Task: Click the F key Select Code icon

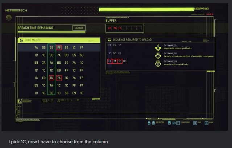Action: point(178,123)
